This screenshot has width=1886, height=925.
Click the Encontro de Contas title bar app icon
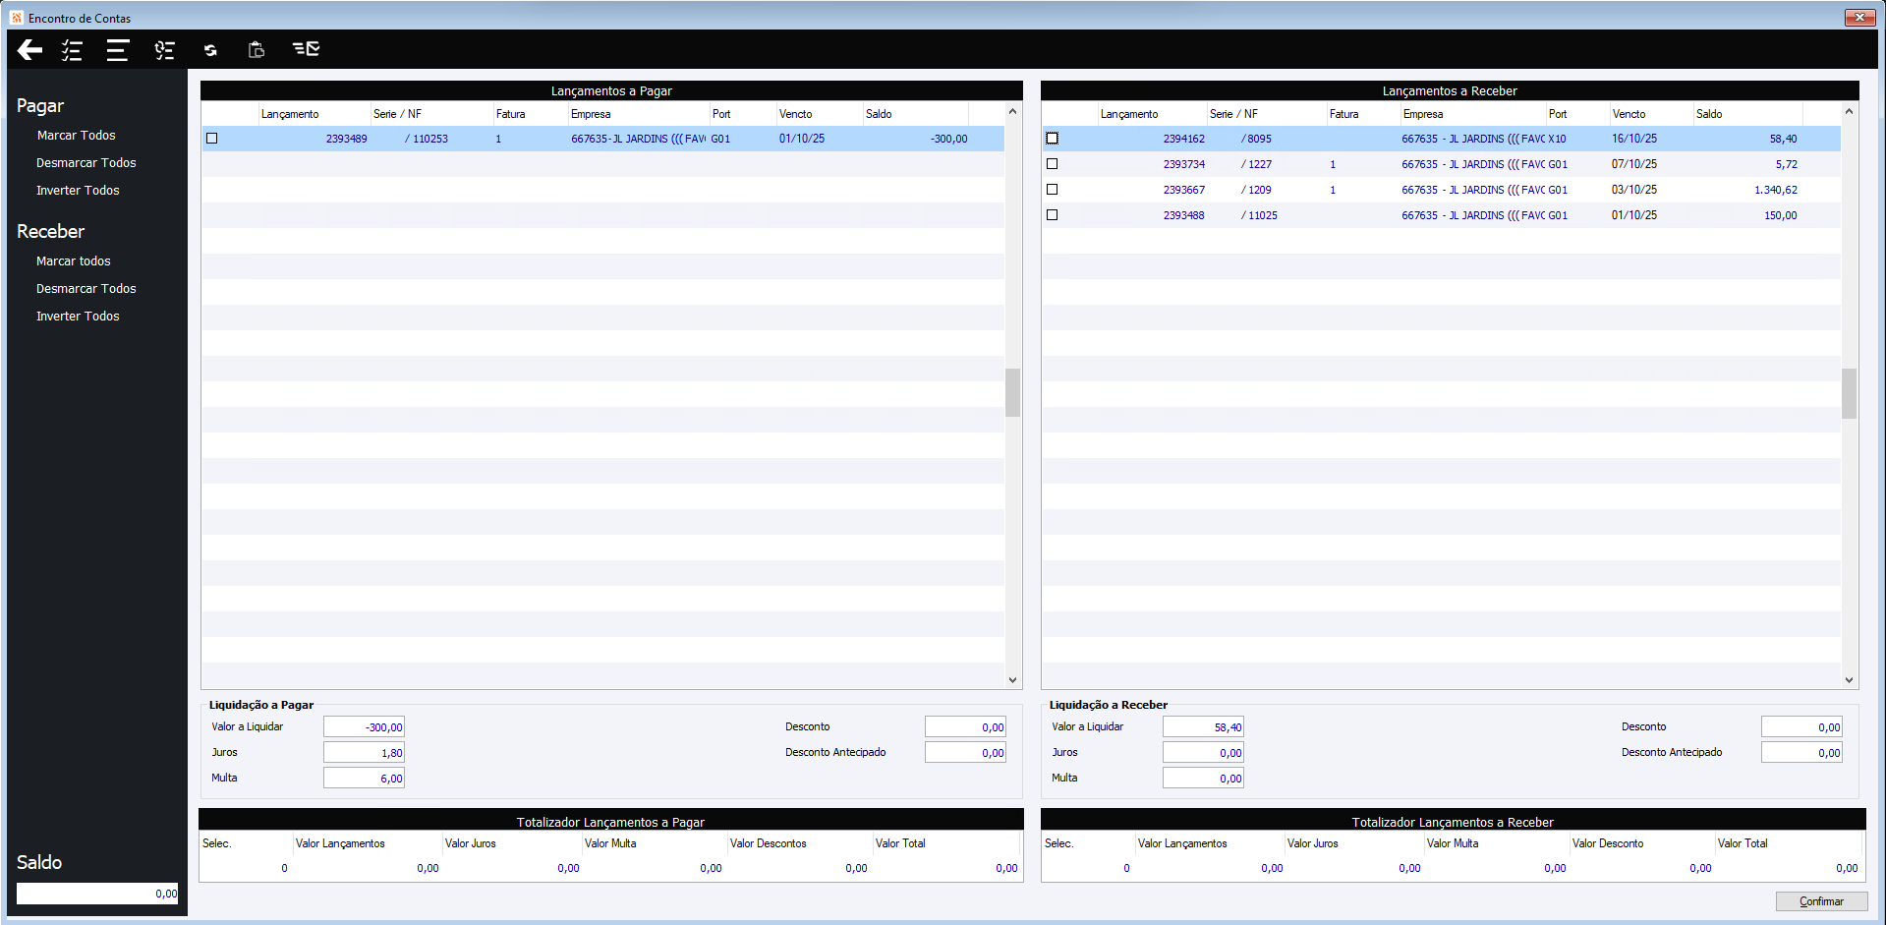17,18
